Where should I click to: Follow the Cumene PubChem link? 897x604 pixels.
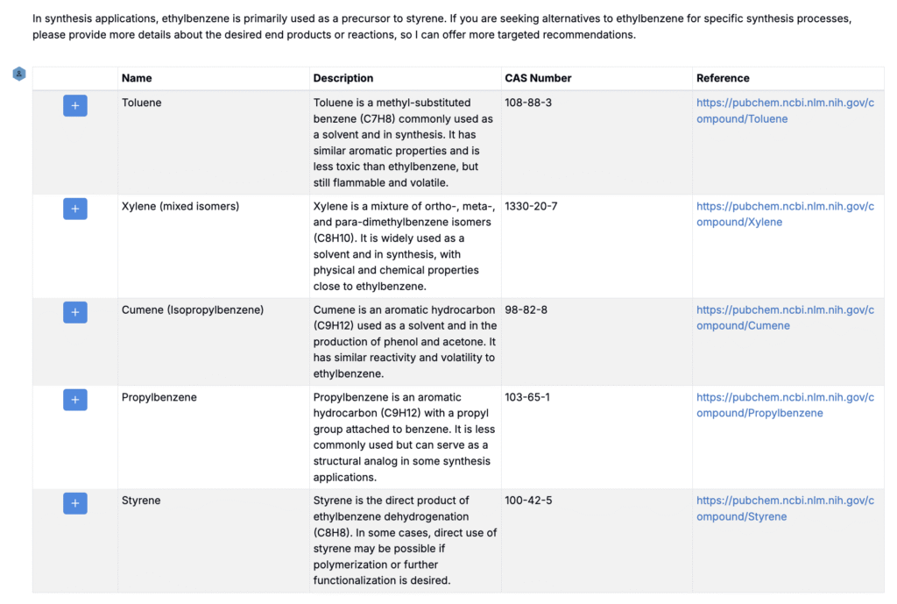point(785,317)
